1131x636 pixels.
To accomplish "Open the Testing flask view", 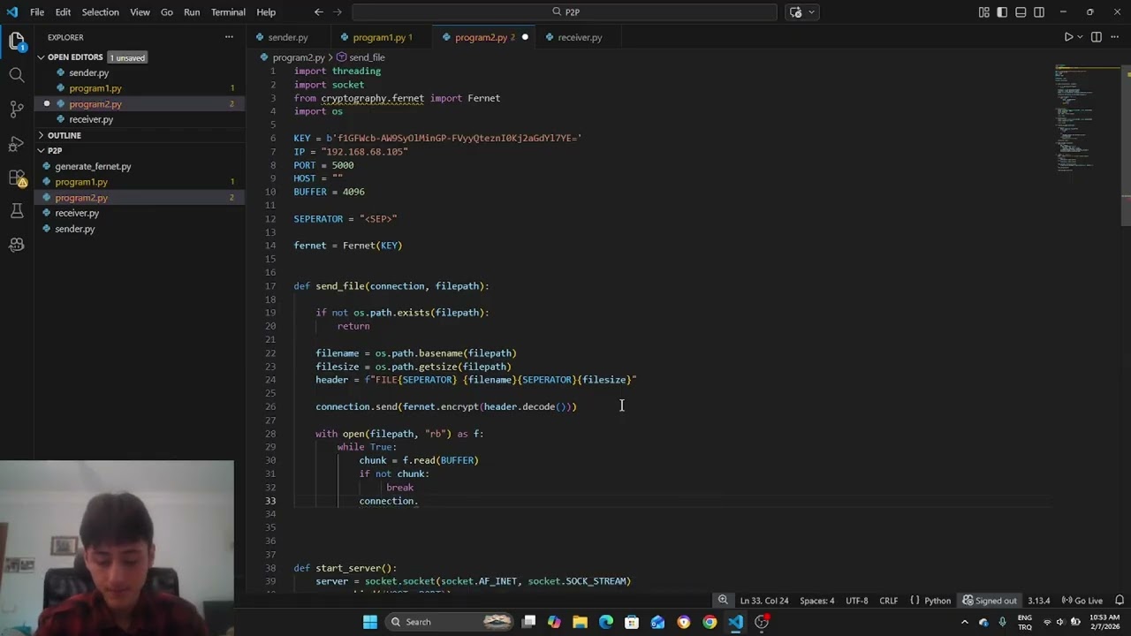I will pyautogui.click(x=17, y=211).
